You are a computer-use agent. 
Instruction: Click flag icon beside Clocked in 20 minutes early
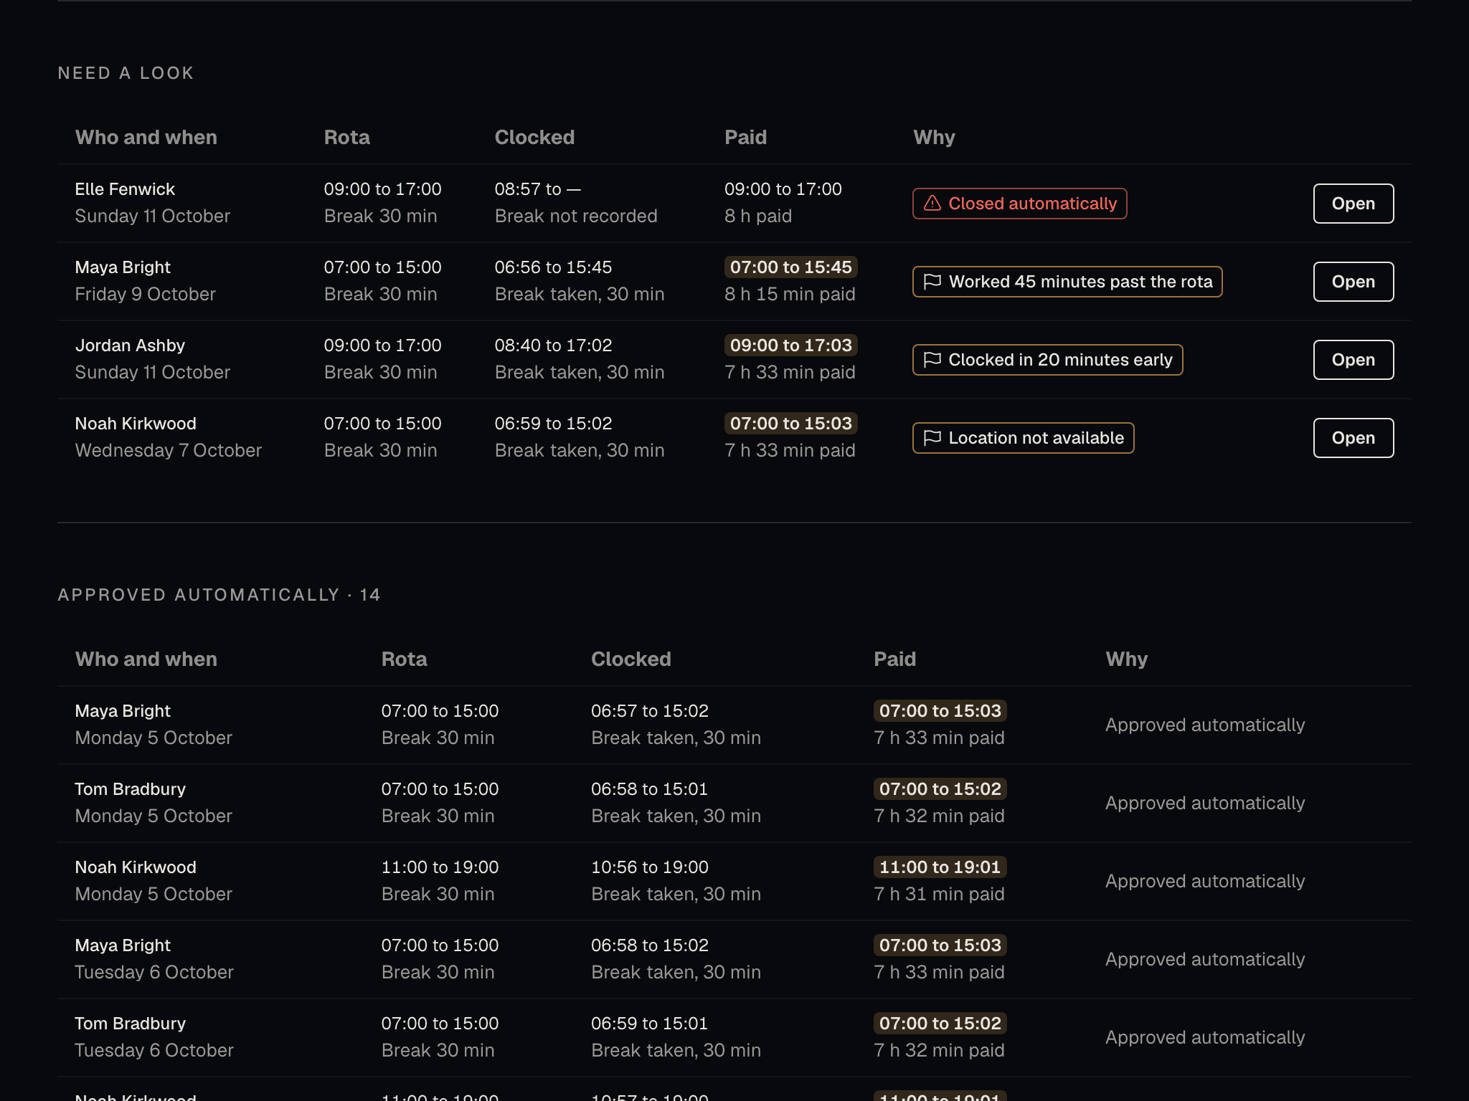[932, 360]
